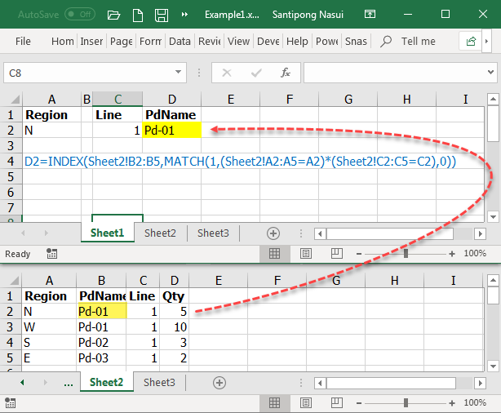Click the Open folder icon in title bar
501x413 pixels.
click(x=113, y=15)
